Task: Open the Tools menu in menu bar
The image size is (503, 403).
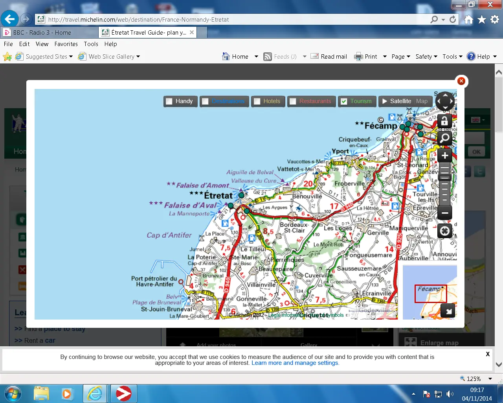Action: pyautogui.click(x=91, y=44)
